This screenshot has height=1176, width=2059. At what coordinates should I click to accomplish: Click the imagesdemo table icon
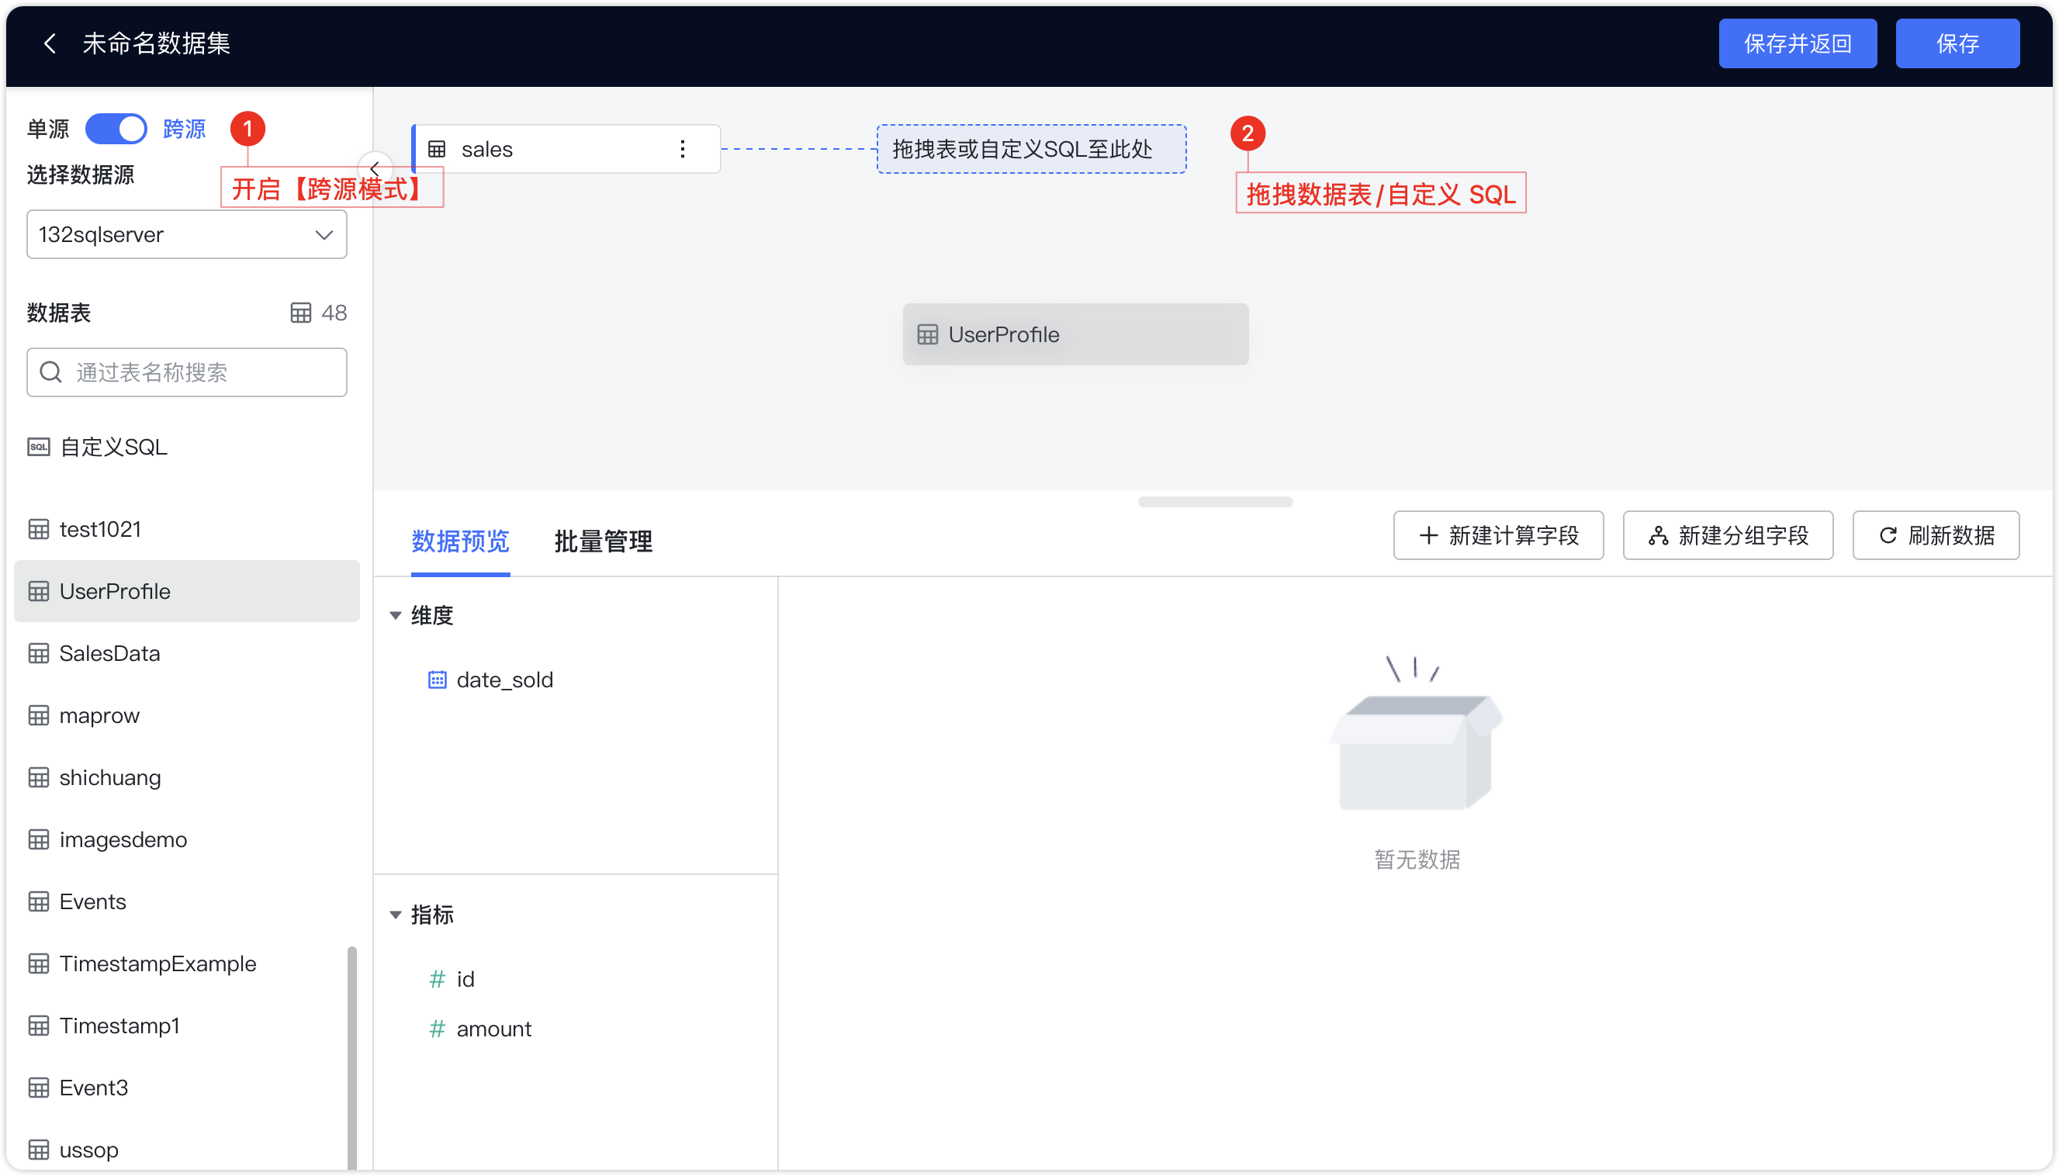[39, 840]
